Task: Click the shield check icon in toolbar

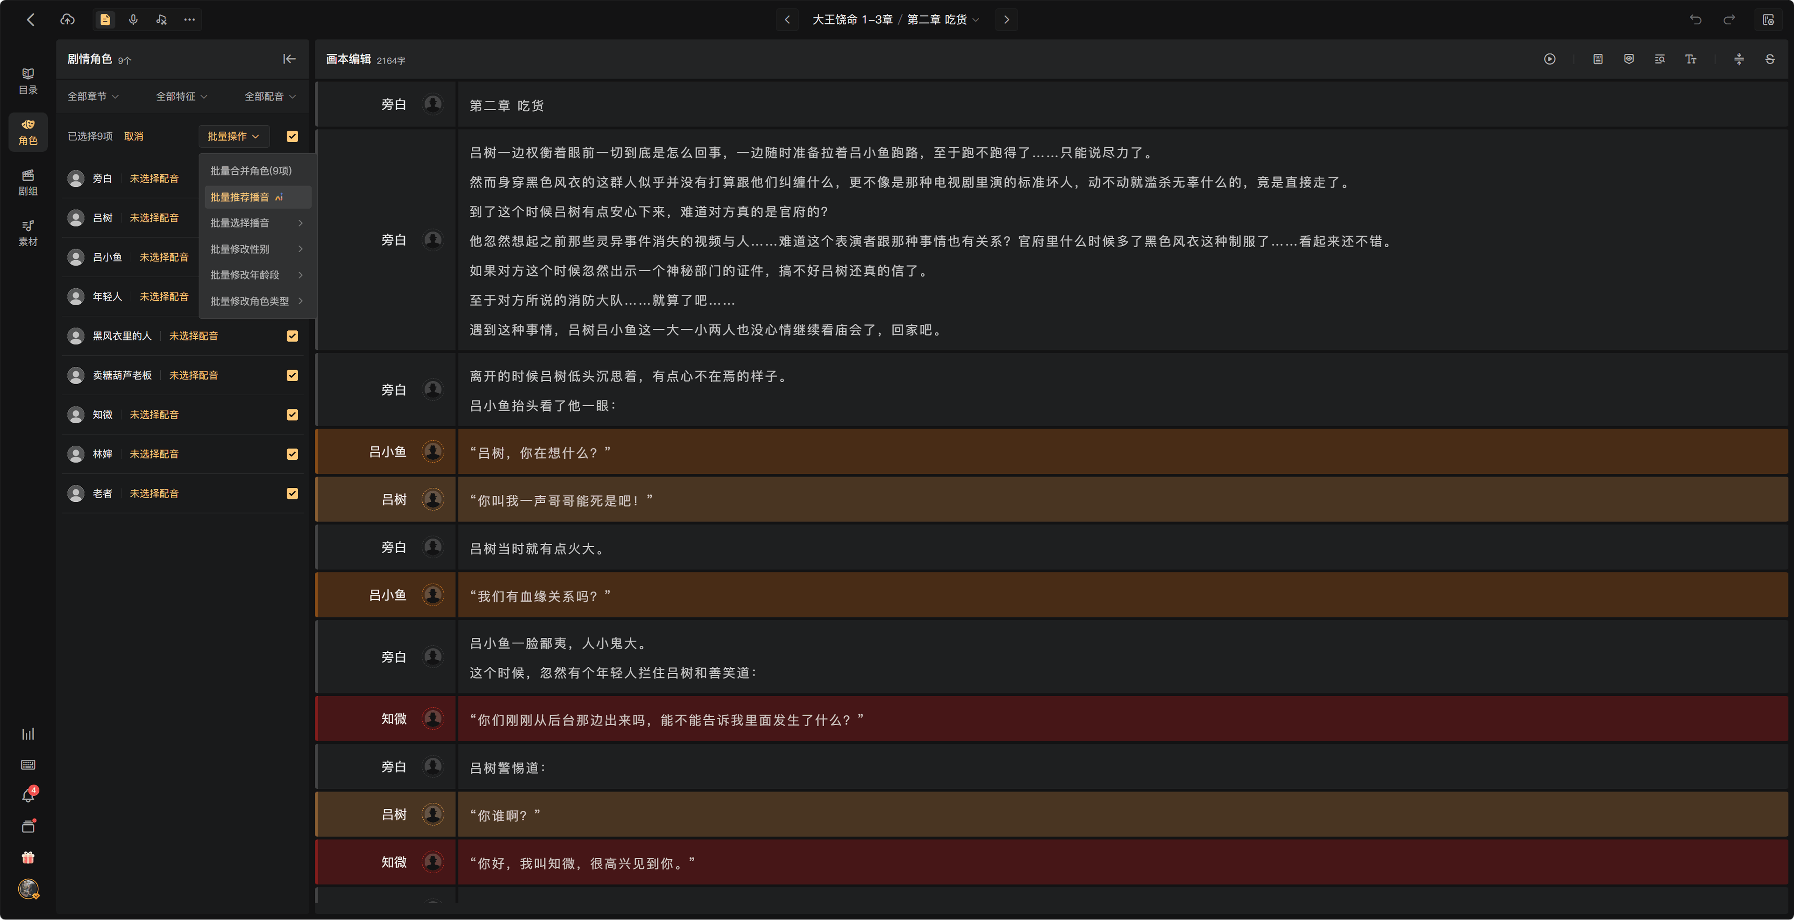Action: [x=1629, y=59]
